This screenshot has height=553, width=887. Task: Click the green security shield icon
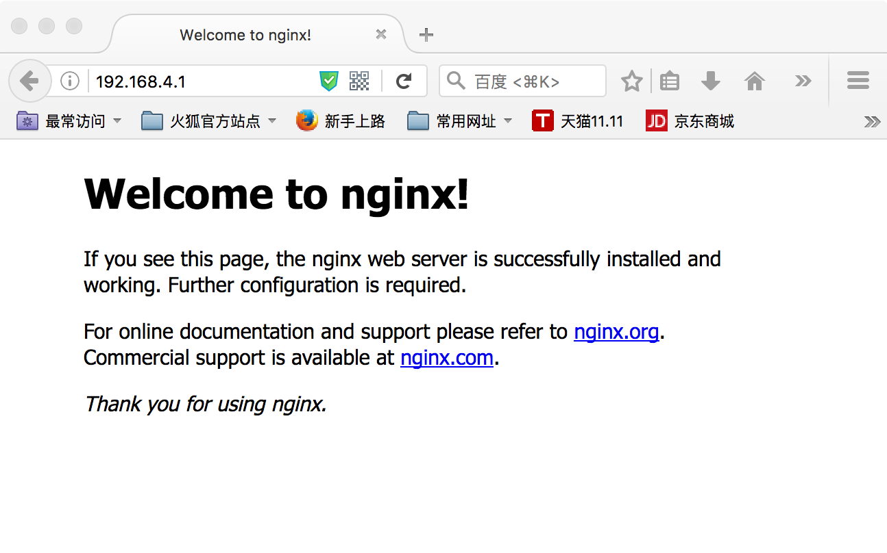pos(330,80)
